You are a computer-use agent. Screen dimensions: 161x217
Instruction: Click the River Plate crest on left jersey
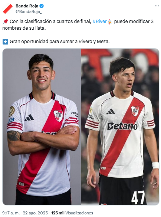click(x=58, y=116)
